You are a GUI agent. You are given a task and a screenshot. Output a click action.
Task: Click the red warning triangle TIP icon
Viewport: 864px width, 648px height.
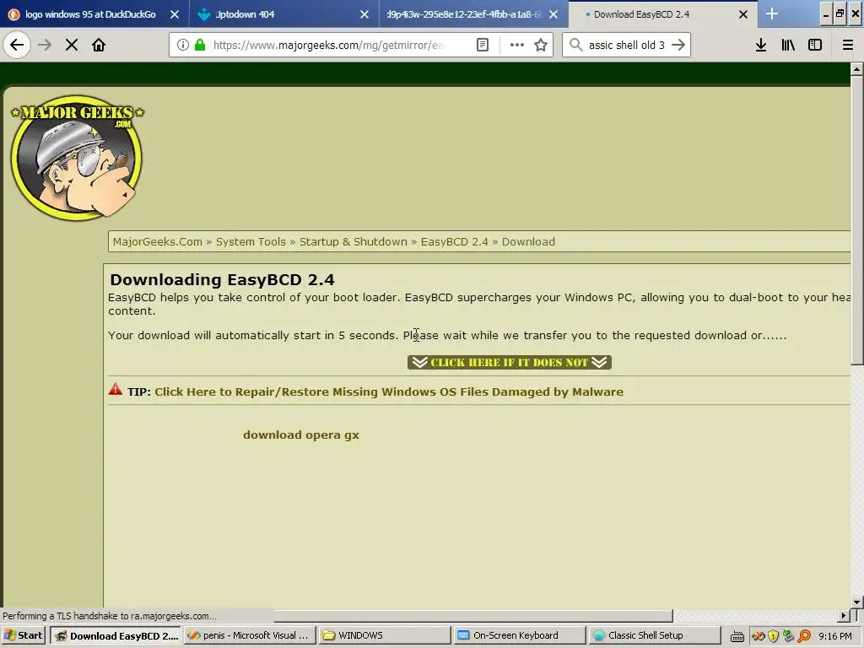click(116, 389)
